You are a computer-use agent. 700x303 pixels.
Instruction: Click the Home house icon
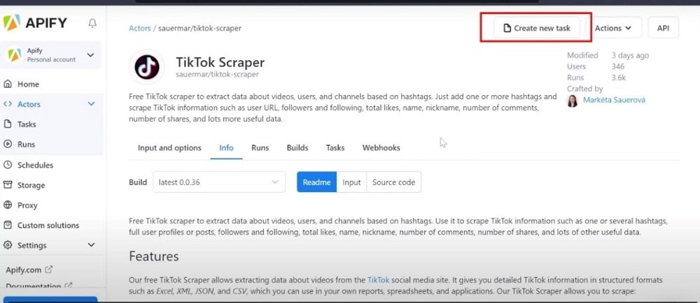[x=8, y=84]
